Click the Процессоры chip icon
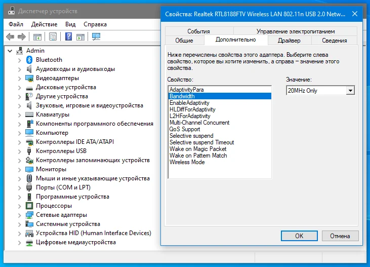The width and height of the screenshot is (370, 267). click(29, 206)
